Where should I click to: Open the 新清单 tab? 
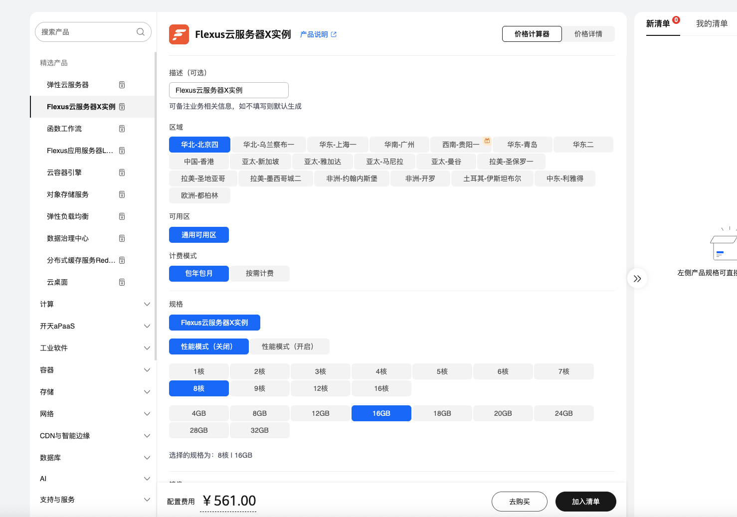click(658, 24)
